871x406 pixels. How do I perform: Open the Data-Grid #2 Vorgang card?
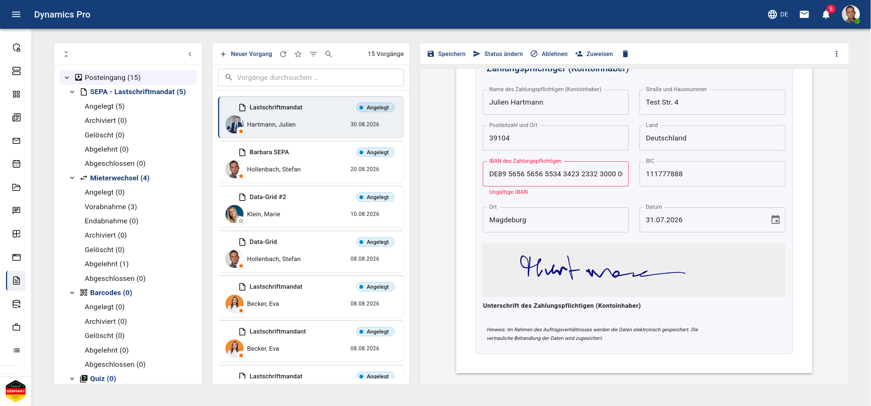tap(311, 207)
